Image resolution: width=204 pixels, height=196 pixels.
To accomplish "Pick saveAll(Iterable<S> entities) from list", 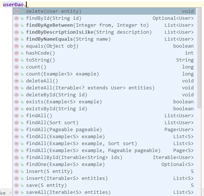I will tap(104, 192).
